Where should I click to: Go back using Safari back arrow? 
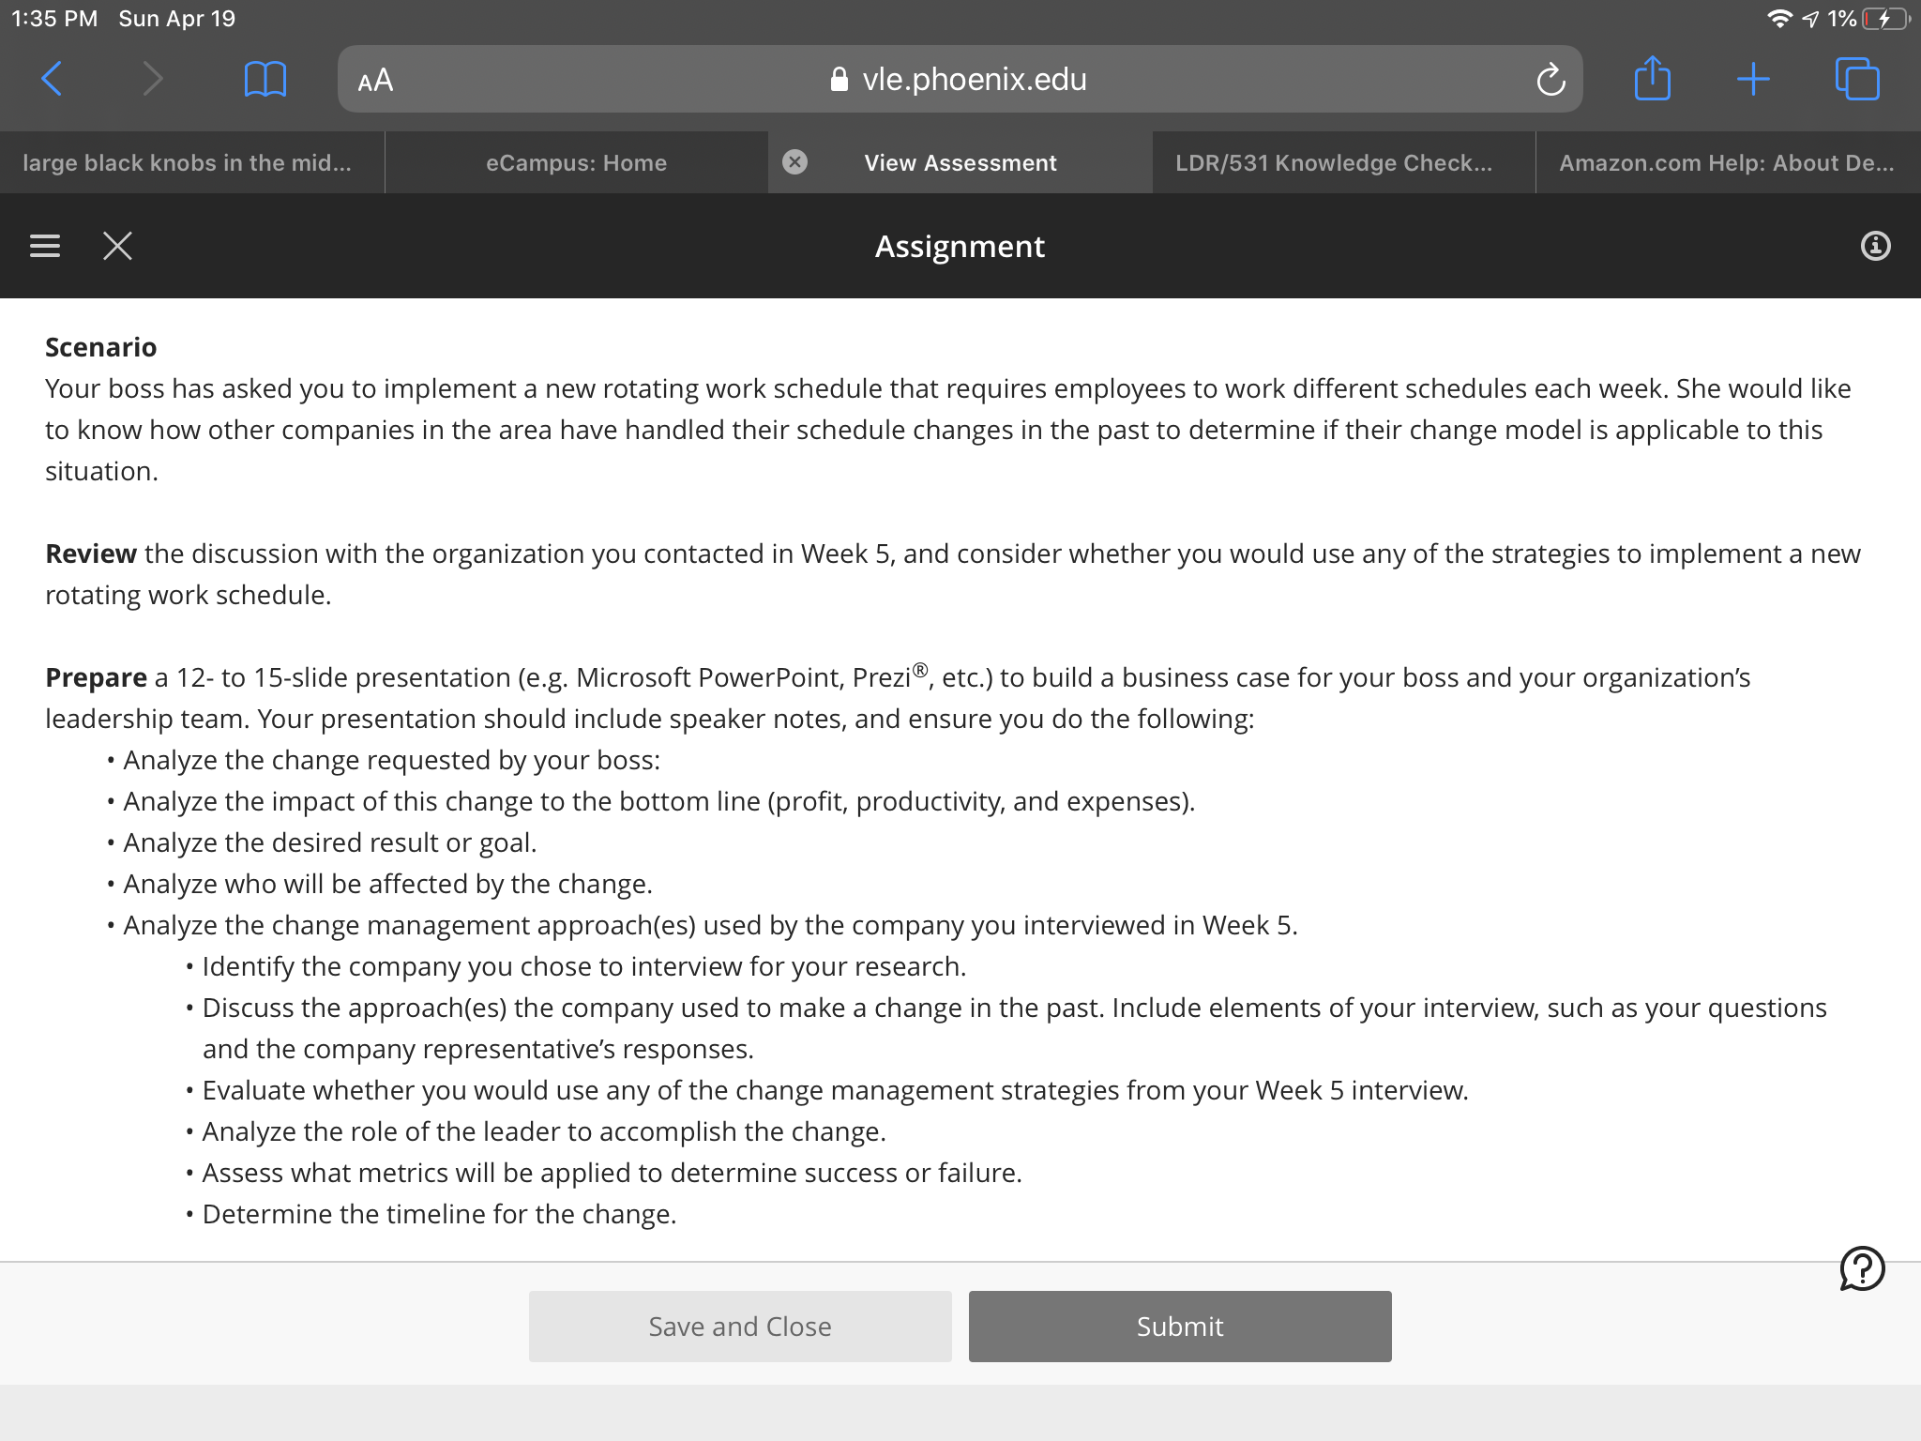pyautogui.click(x=53, y=79)
